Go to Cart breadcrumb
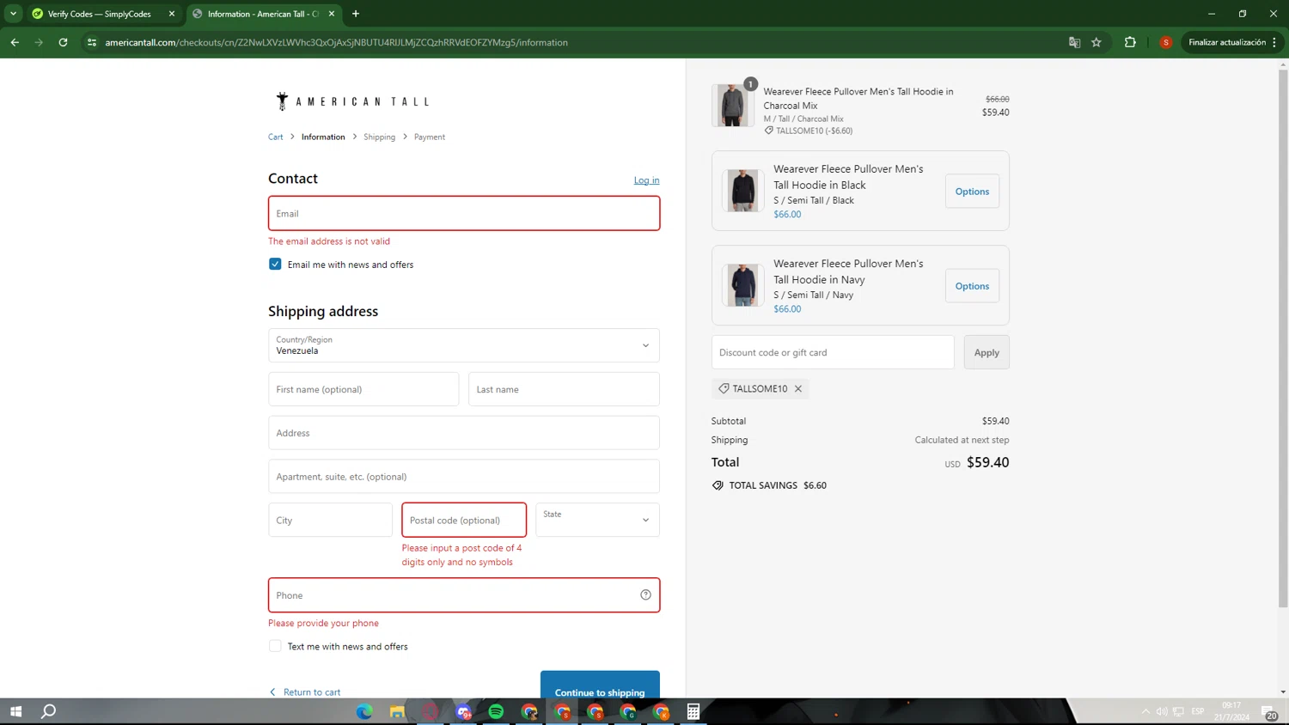 [275, 137]
